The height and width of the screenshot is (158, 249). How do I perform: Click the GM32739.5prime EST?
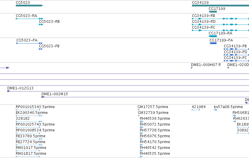tap(138, 116)
